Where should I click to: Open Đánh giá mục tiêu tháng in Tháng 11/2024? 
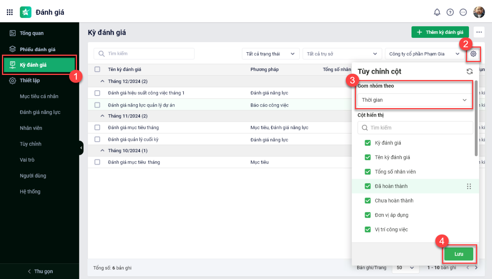[x=133, y=128]
